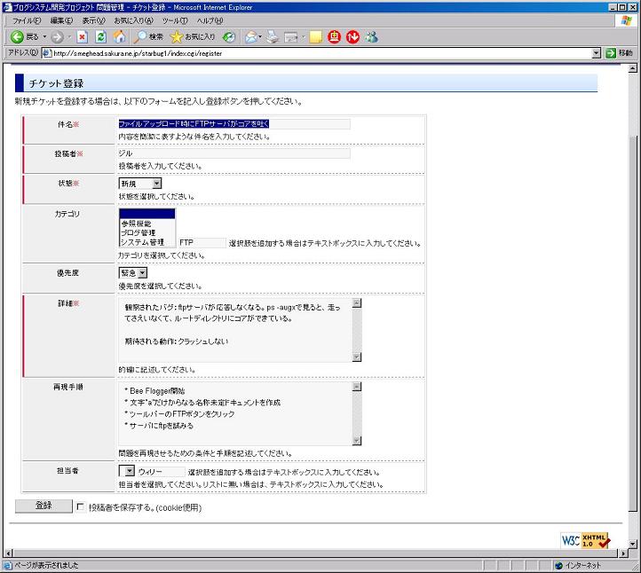Viewport: 641px width, 573px height.
Task: Open the ツール(T) menu
Action: (175, 20)
